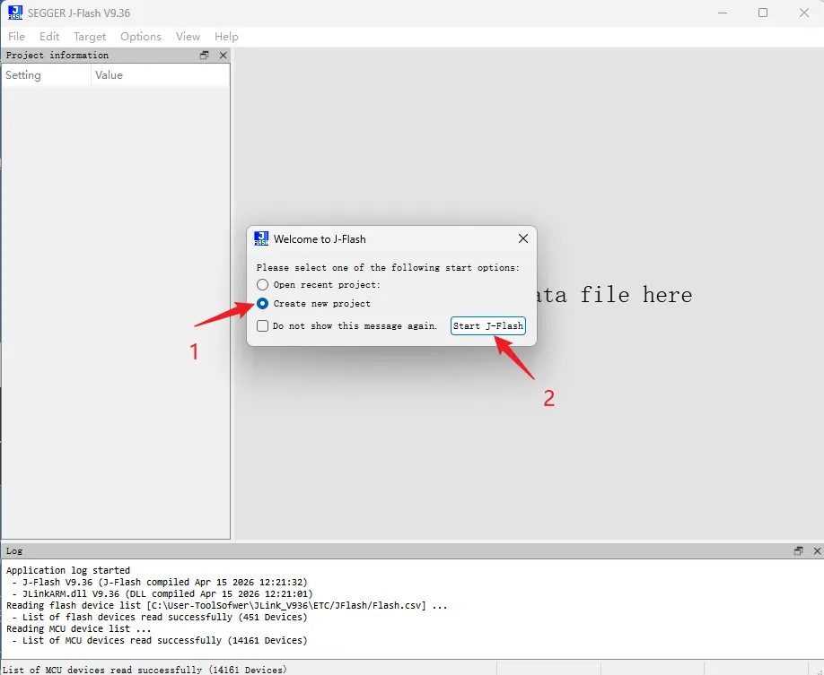Click the SEGGER J-Flash app icon in title bar
This screenshot has height=675, width=824.
pos(15,13)
